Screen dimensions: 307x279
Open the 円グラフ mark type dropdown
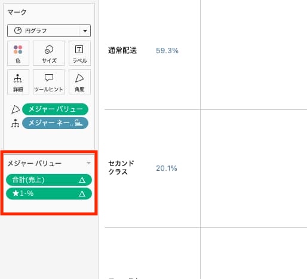point(49,31)
